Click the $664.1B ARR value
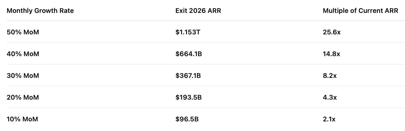The height and width of the screenshot is (131, 405). (189, 54)
